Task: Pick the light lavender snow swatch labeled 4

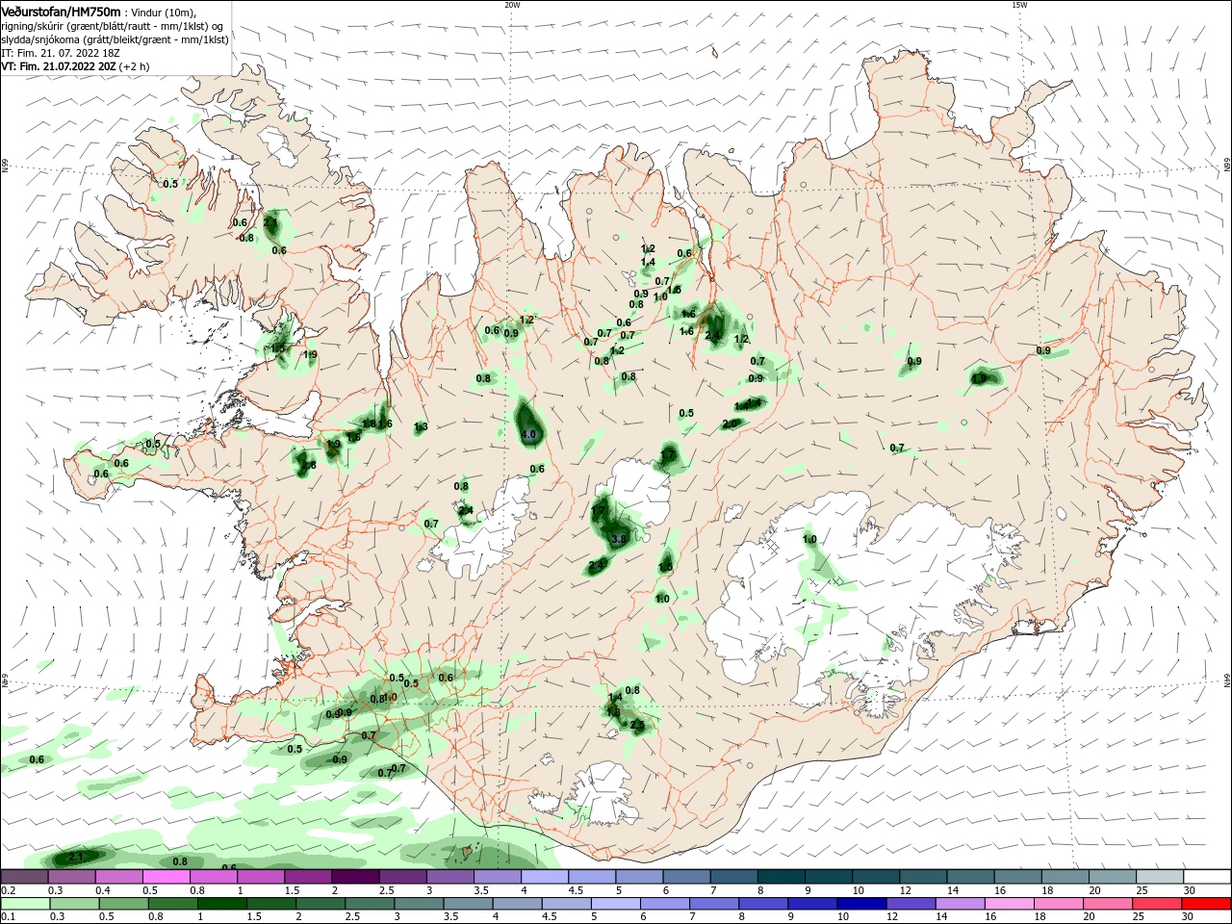Action: (x=545, y=877)
